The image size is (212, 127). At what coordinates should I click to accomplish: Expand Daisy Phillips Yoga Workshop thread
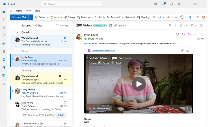pos(12,91)
